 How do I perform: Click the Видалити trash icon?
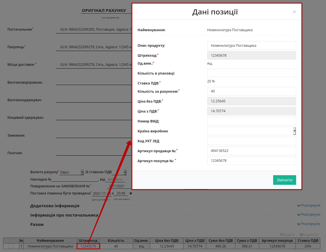301,235
